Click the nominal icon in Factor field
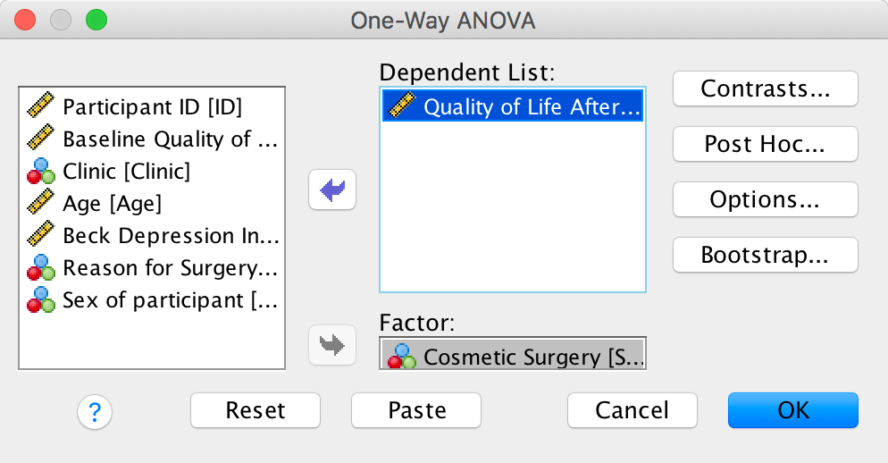888x463 pixels. 401,357
